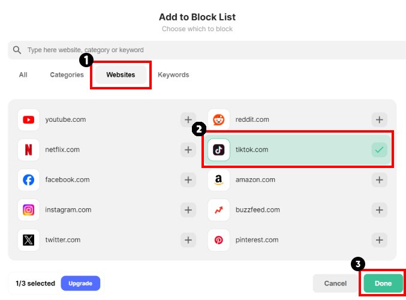Click the search magnifier icon
Screen dimensions: 406x300
(x=17, y=50)
